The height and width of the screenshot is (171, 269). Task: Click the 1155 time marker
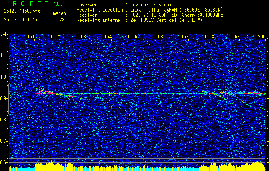pos(133,37)
